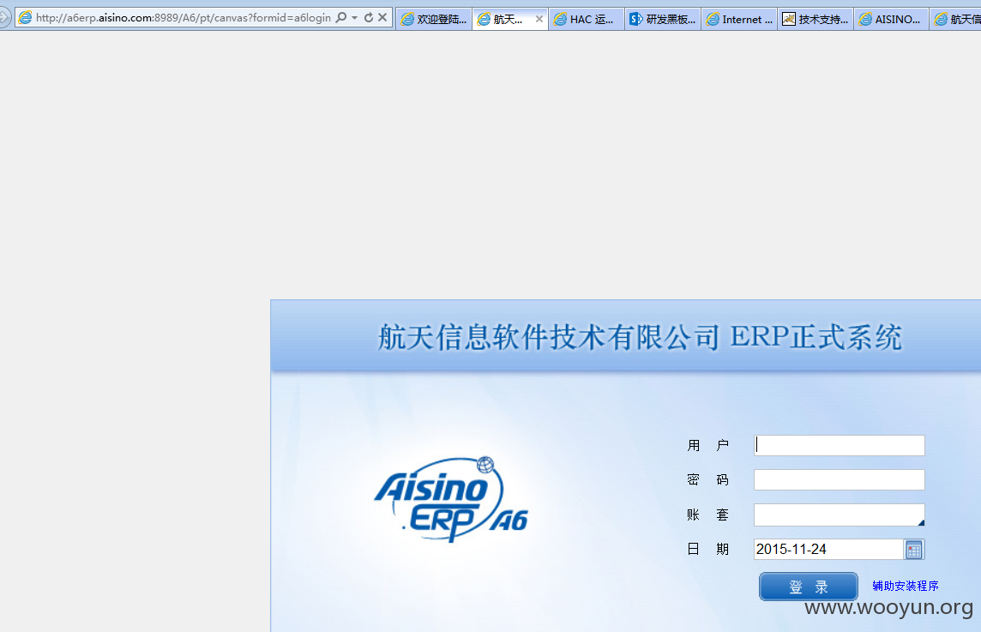This screenshot has height=632, width=981.
Task: Switch to the AISINO tab
Action: tap(892, 19)
